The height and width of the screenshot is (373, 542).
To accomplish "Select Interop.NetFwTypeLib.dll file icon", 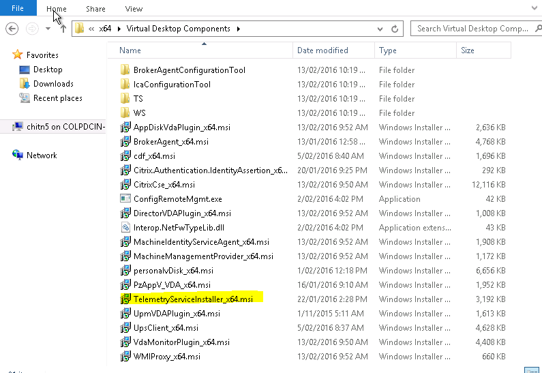I will [125, 228].
